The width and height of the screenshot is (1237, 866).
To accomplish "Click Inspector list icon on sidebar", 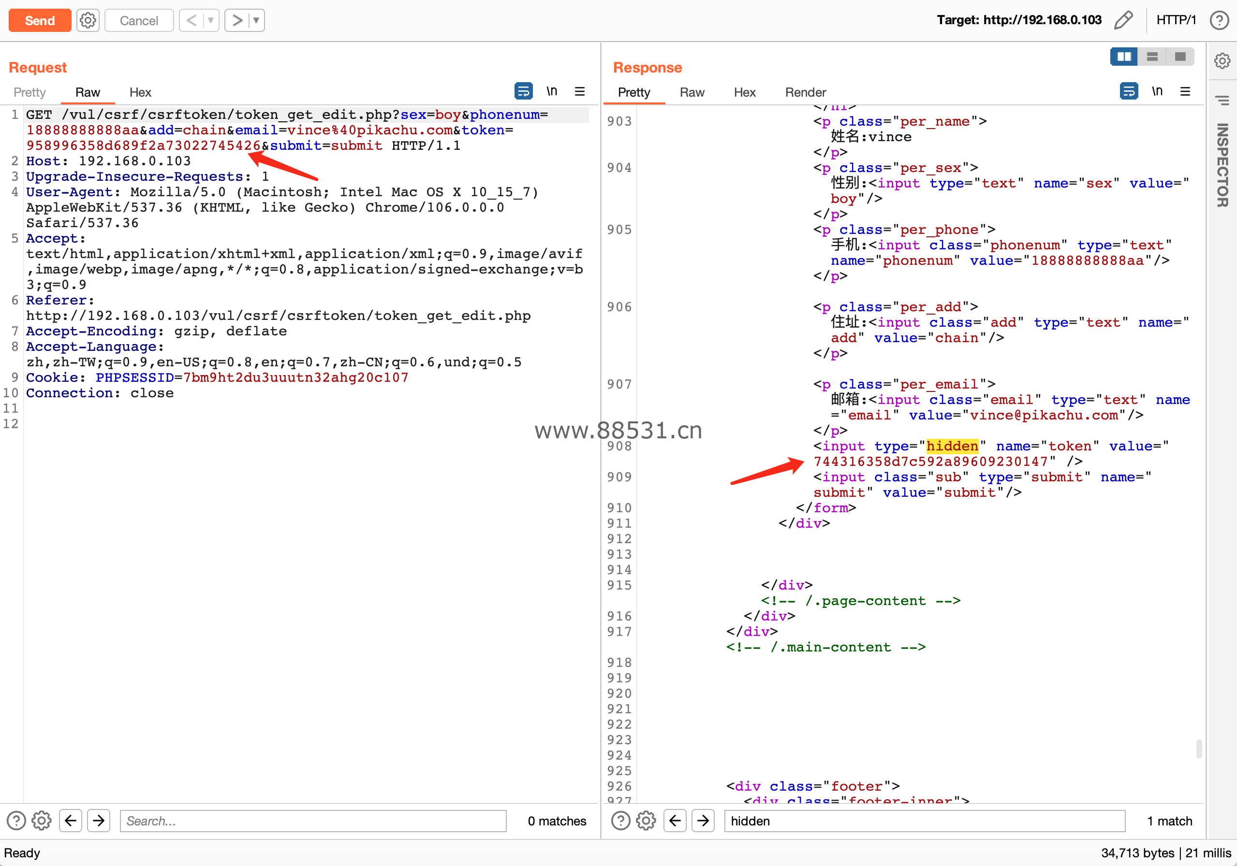I will click(x=1222, y=100).
